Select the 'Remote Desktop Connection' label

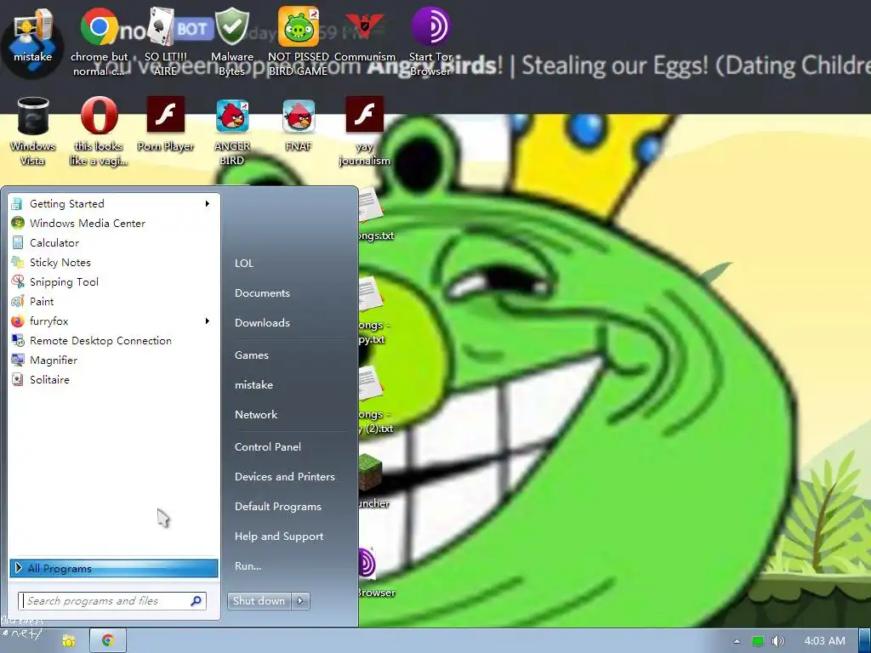(x=100, y=340)
